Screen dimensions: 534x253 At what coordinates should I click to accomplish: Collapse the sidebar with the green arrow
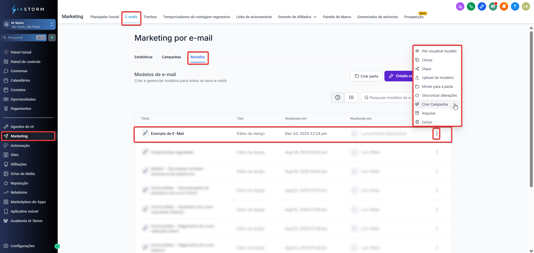57,246
